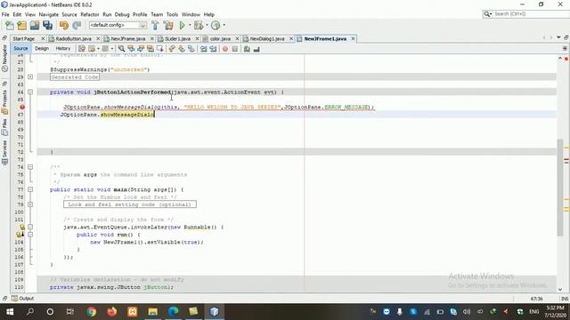Screen dimensions: 570x320
Task: Open the Navigate menu
Action: (49, 14)
